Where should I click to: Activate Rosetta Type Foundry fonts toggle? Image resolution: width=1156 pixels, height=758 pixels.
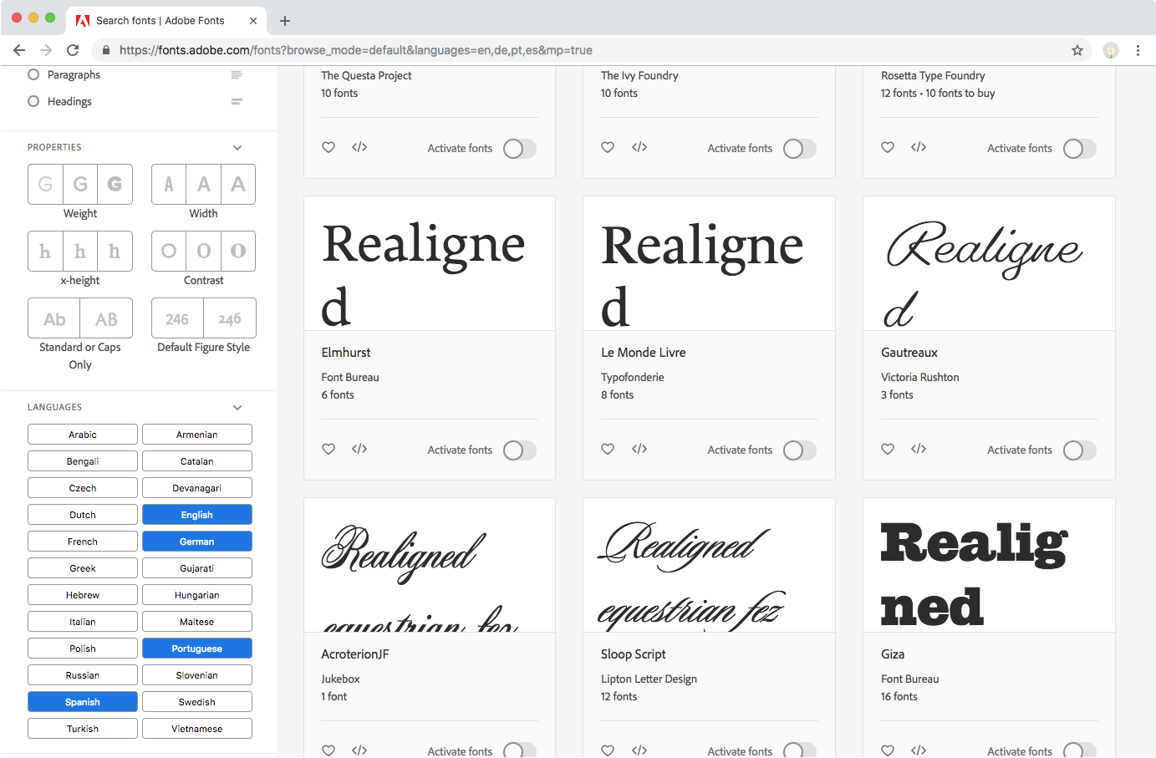coord(1079,149)
